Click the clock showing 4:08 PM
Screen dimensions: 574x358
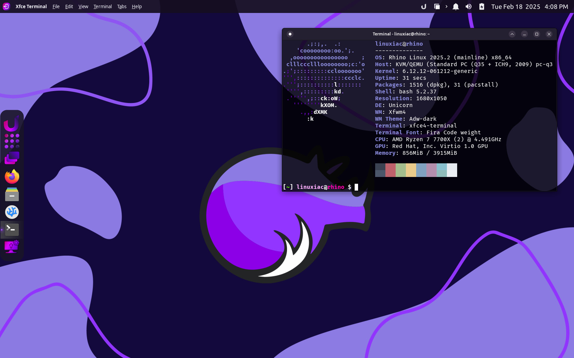coord(556,6)
